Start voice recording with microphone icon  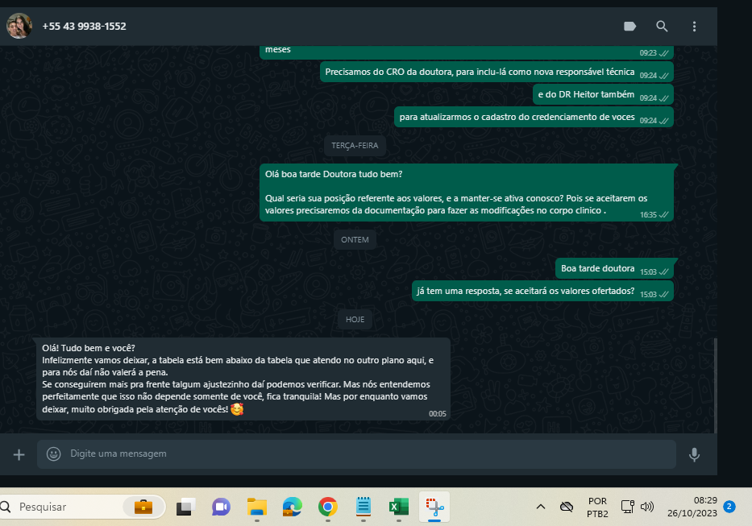click(694, 454)
